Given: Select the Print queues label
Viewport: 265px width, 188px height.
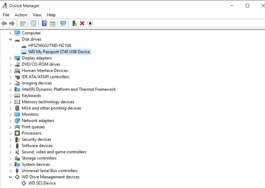Looking at the screenshot, I should [x=33, y=127].
